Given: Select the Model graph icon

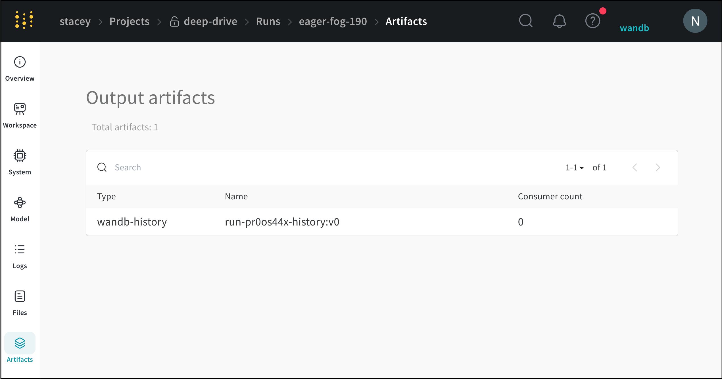Looking at the screenshot, I should click(x=20, y=203).
